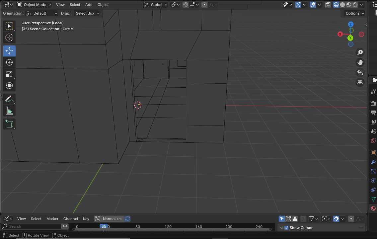This screenshot has height=239, width=377.
Task: Open the editor type dropdown in viewport
Action: point(8,5)
